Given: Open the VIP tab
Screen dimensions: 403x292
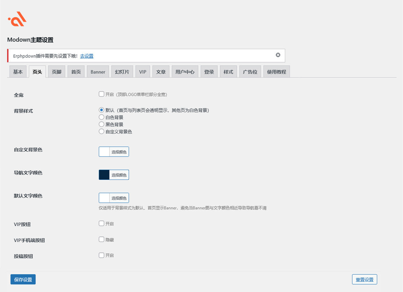Looking at the screenshot, I should click(x=143, y=72).
